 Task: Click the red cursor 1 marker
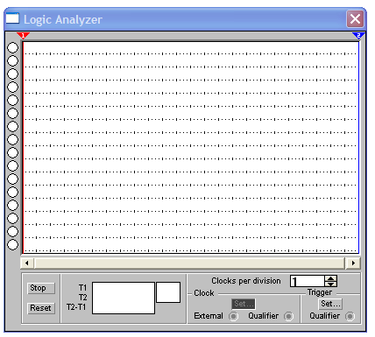[23, 36]
